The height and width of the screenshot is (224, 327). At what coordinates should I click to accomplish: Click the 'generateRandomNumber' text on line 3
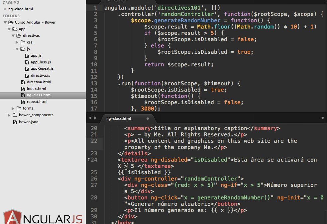point(187,20)
